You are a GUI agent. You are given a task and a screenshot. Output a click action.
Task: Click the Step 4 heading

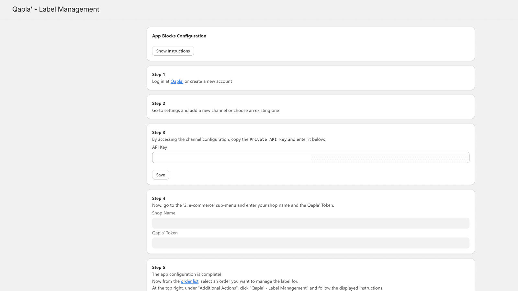pos(158,199)
